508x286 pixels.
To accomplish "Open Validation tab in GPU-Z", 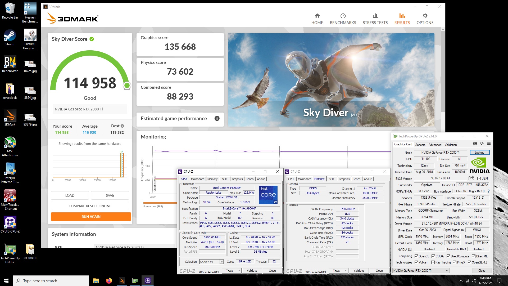I will (x=451, y=145).
